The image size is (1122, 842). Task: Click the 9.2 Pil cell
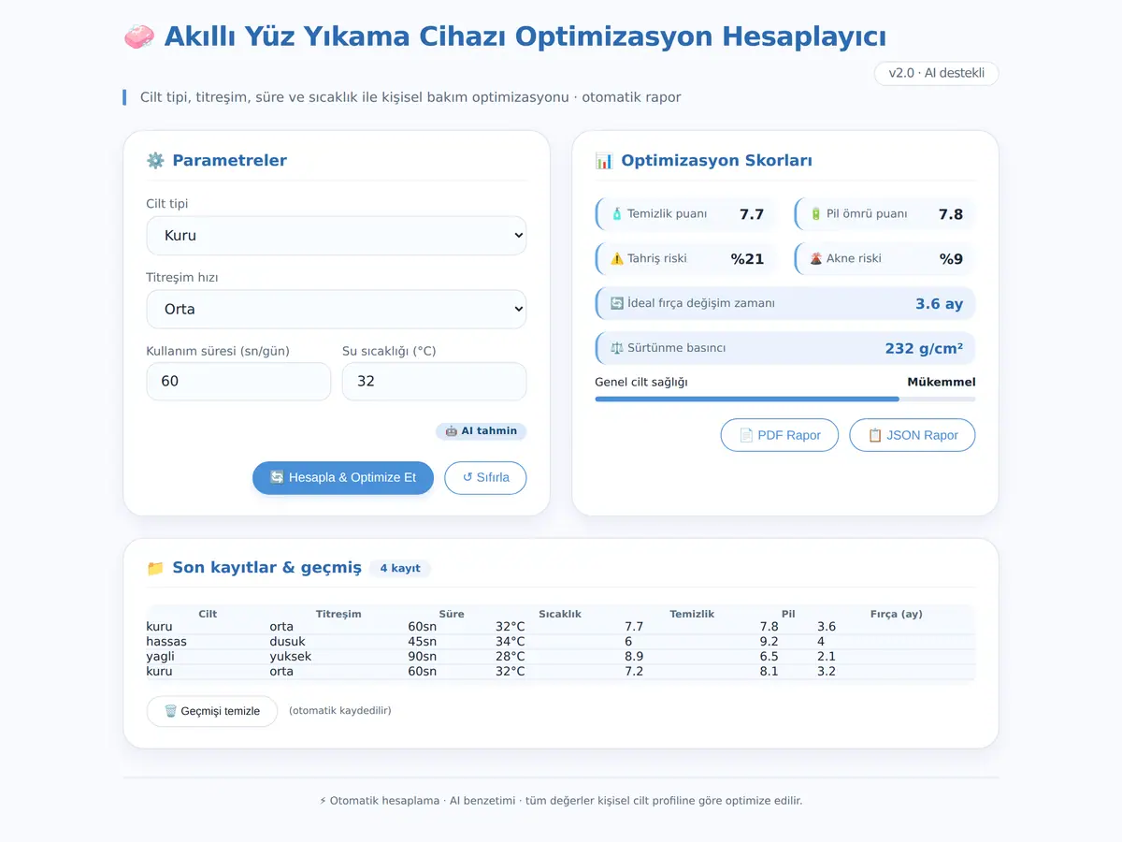point(769,642)
